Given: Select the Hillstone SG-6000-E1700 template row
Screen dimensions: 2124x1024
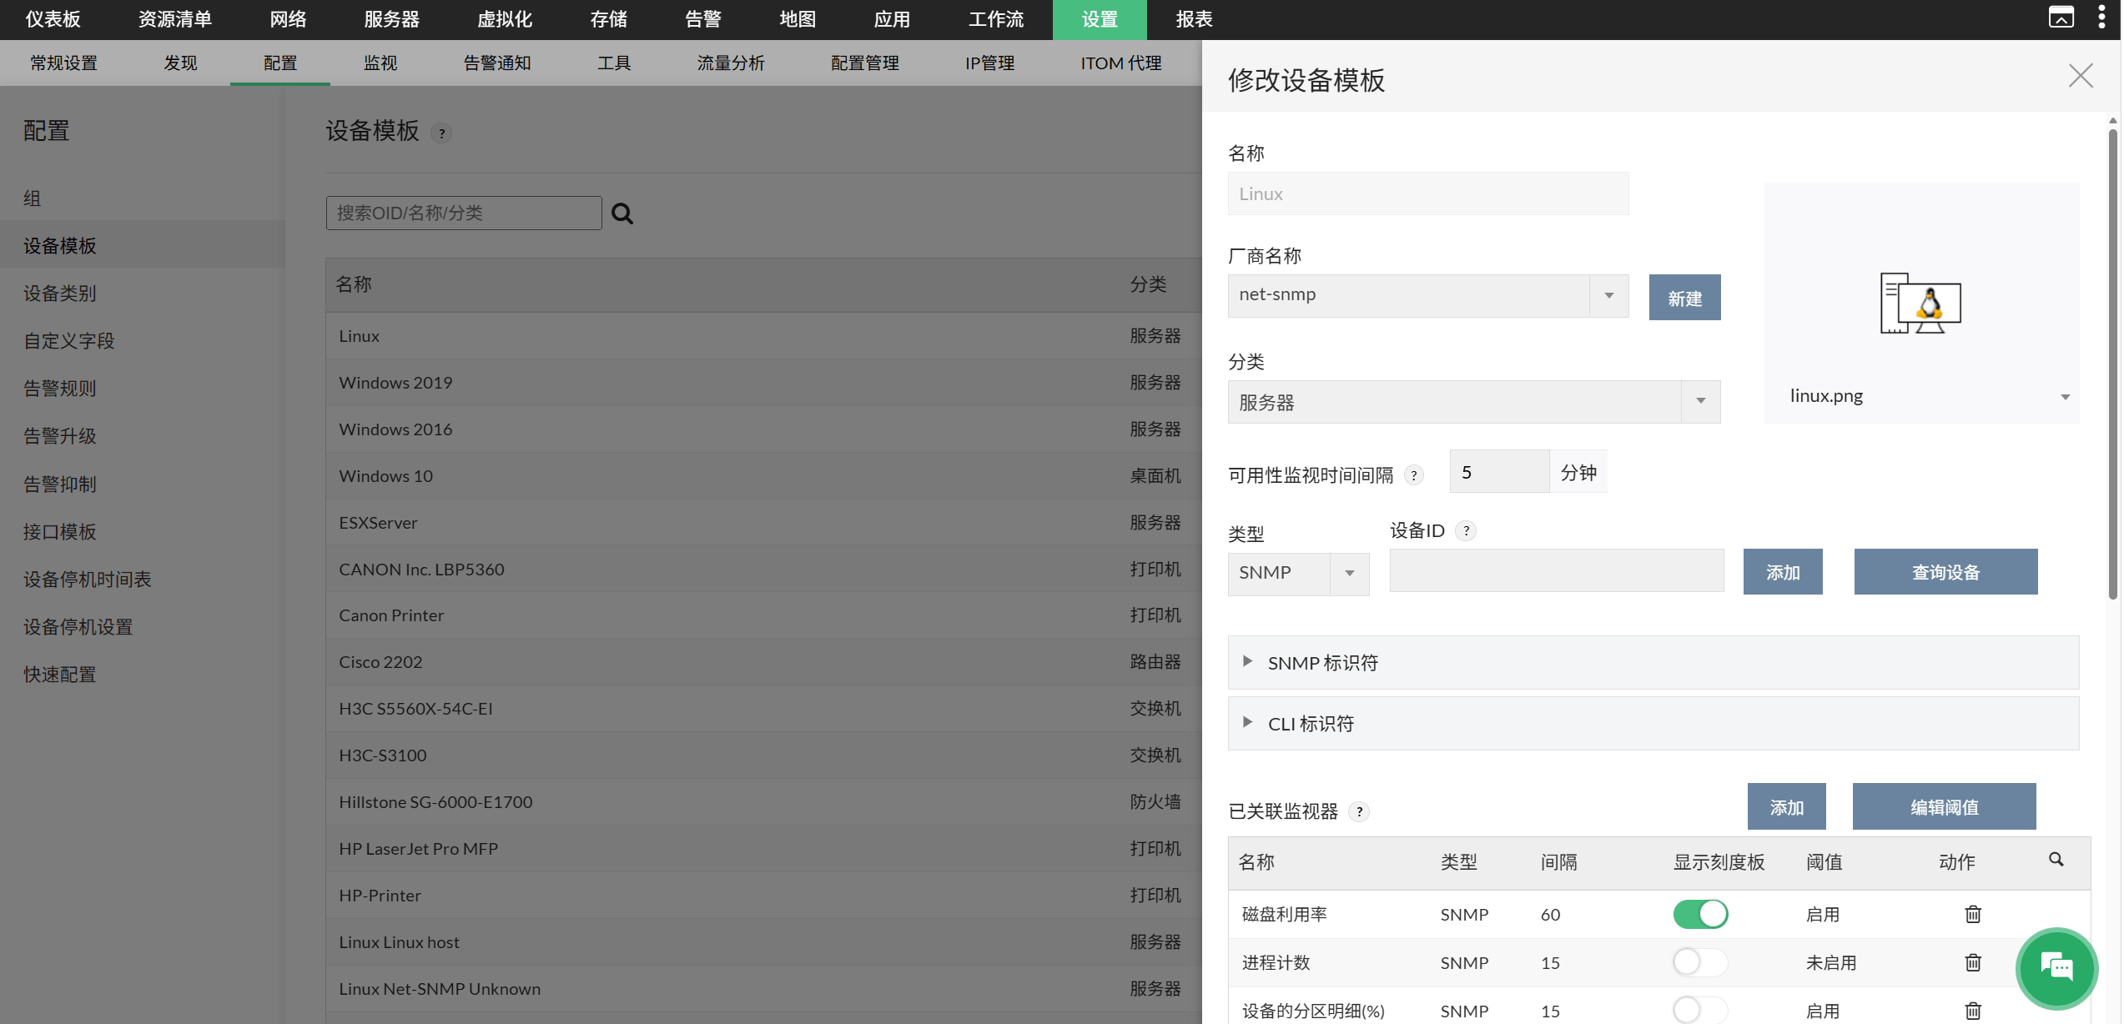Looking at the screenshot, I should pyautogui.click(x=763, y=802).
